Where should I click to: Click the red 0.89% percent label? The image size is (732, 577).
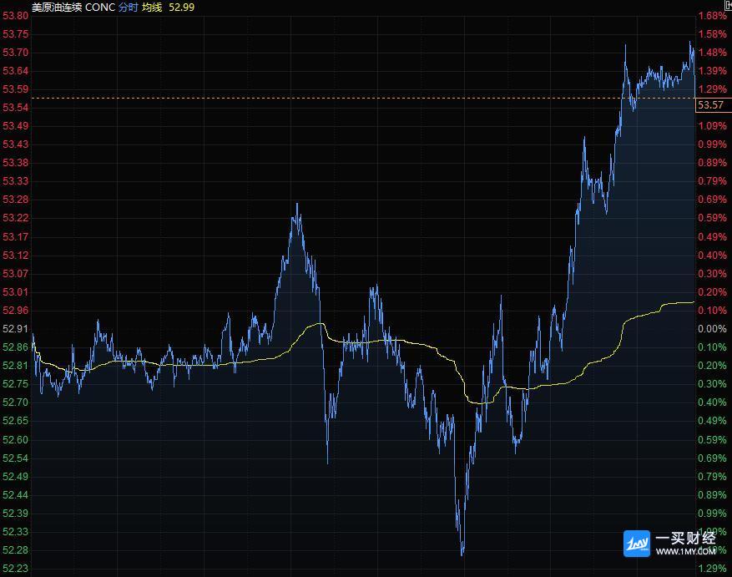[713, 163]
